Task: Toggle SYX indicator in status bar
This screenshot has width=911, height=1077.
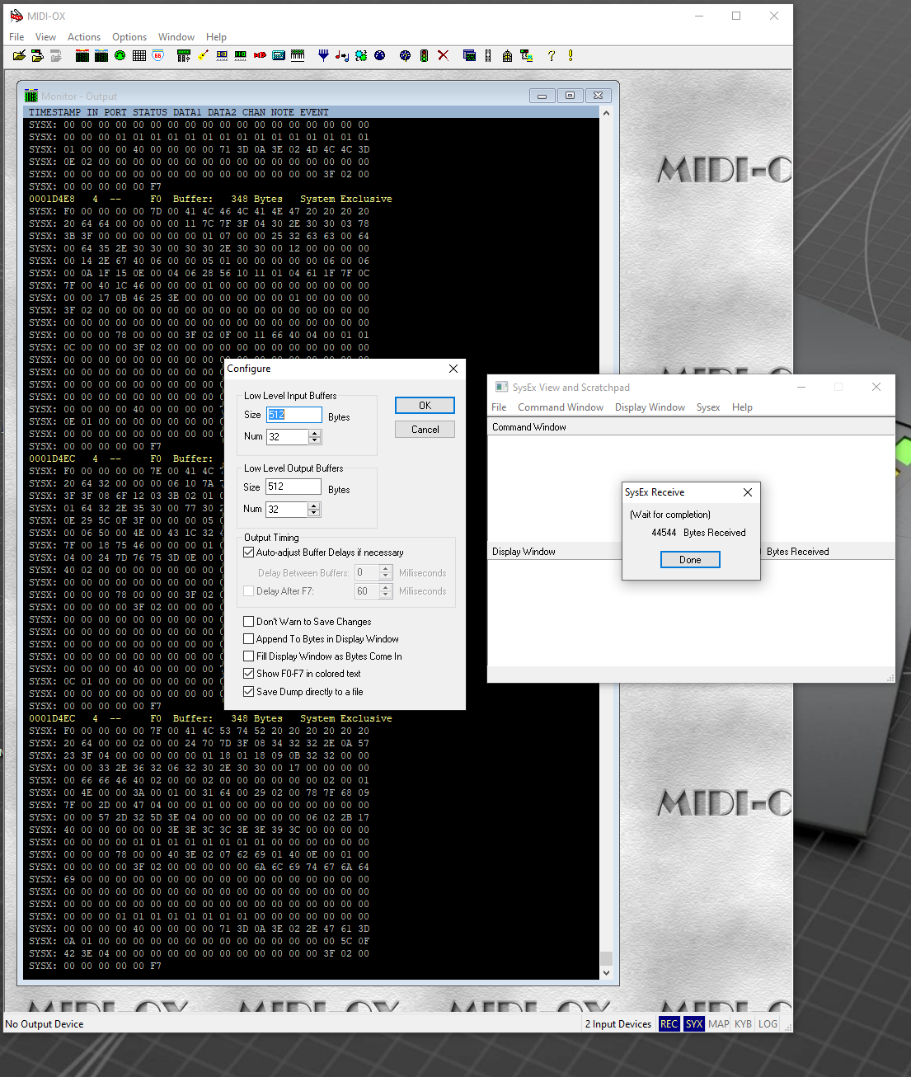Action: click(694, 1024)
